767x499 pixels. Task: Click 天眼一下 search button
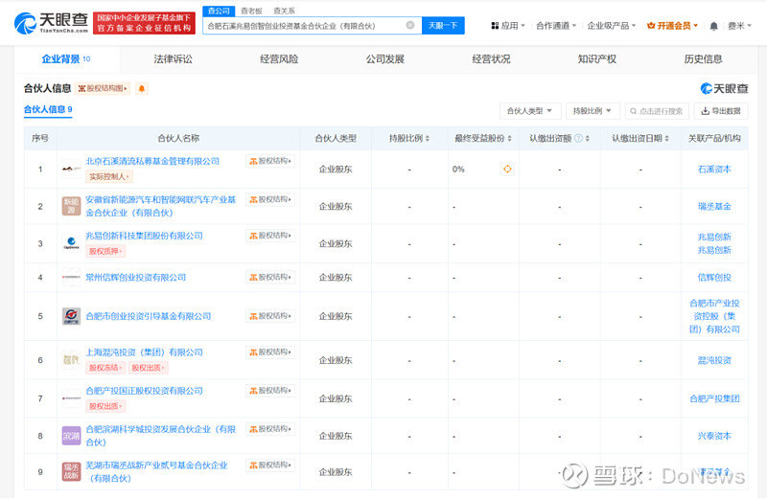click(x=443, y=26)
